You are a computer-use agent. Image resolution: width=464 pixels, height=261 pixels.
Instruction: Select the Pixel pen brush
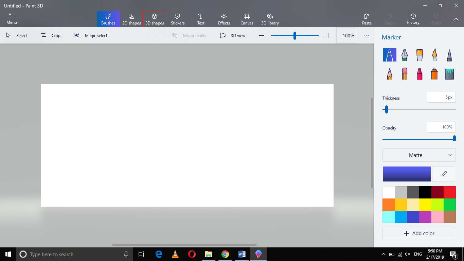[x=449, y=54]
